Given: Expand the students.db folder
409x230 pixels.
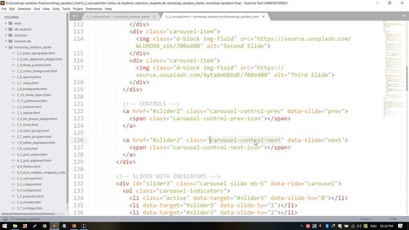Looking at the screenshot, I should click(6, 41).
